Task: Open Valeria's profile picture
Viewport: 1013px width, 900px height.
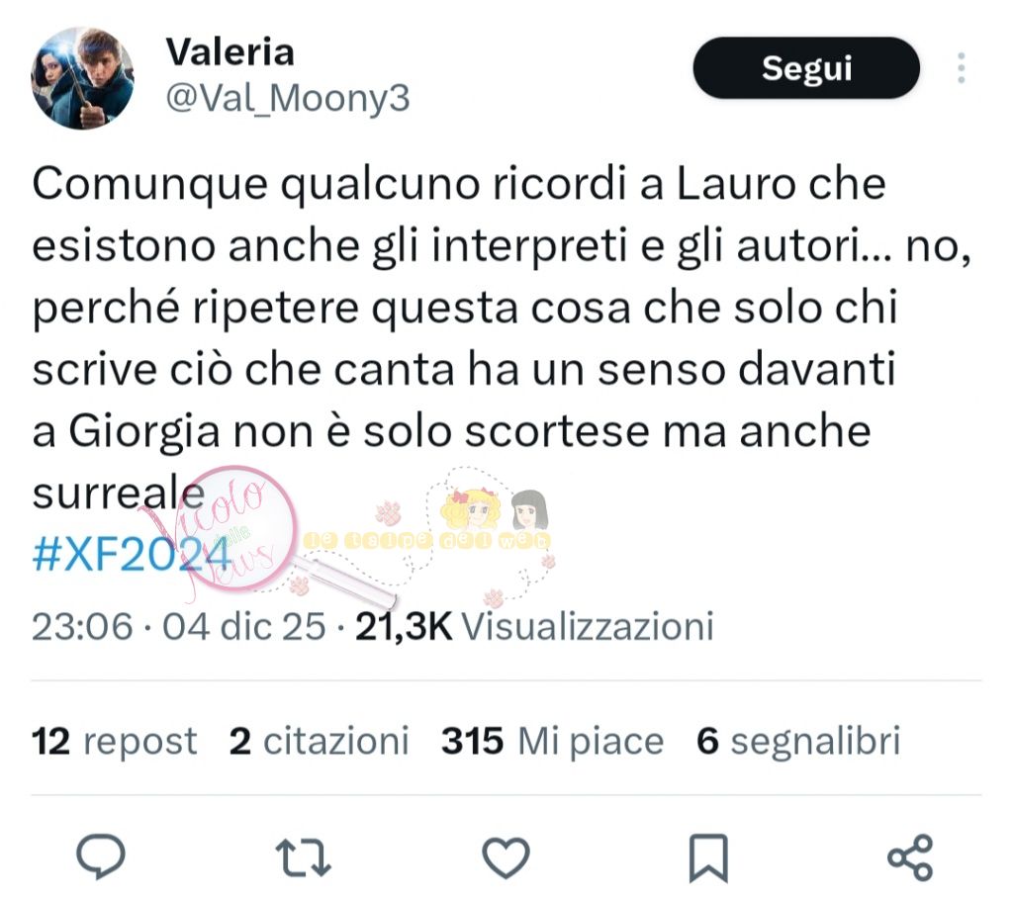Action: click(82, 78)
